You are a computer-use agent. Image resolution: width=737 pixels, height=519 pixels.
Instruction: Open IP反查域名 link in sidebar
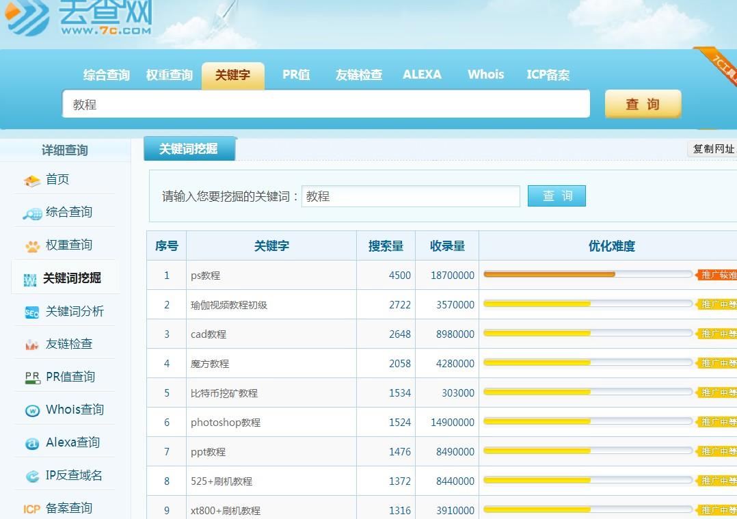pos(74,475)
